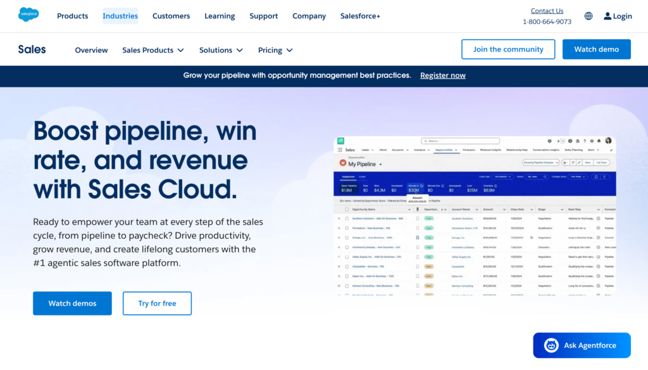This screenshot has width=648, height=370.
Task: Expand the Sales Products dropdown
Action: (153, 50)
